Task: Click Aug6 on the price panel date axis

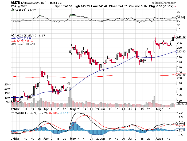Action: (159, 109)
